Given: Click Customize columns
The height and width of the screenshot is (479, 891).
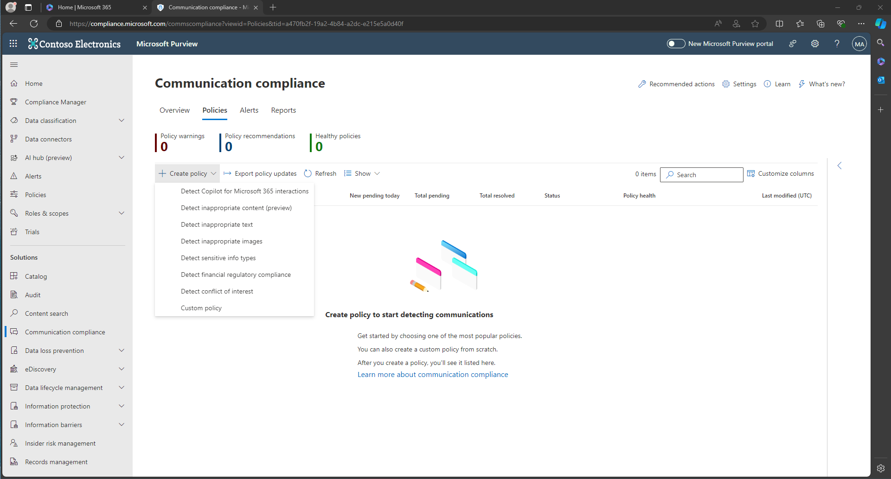Looking at the screenshot, I should click(x=781, y=173).
